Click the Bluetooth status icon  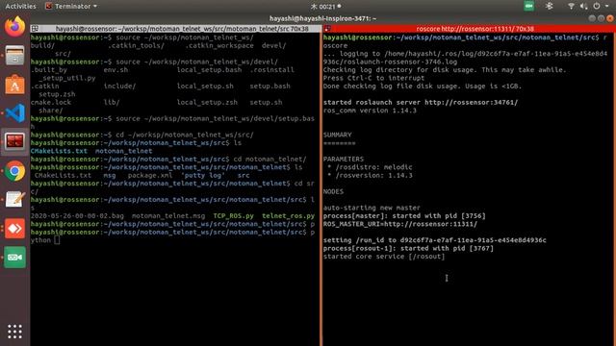click(550, 6)
